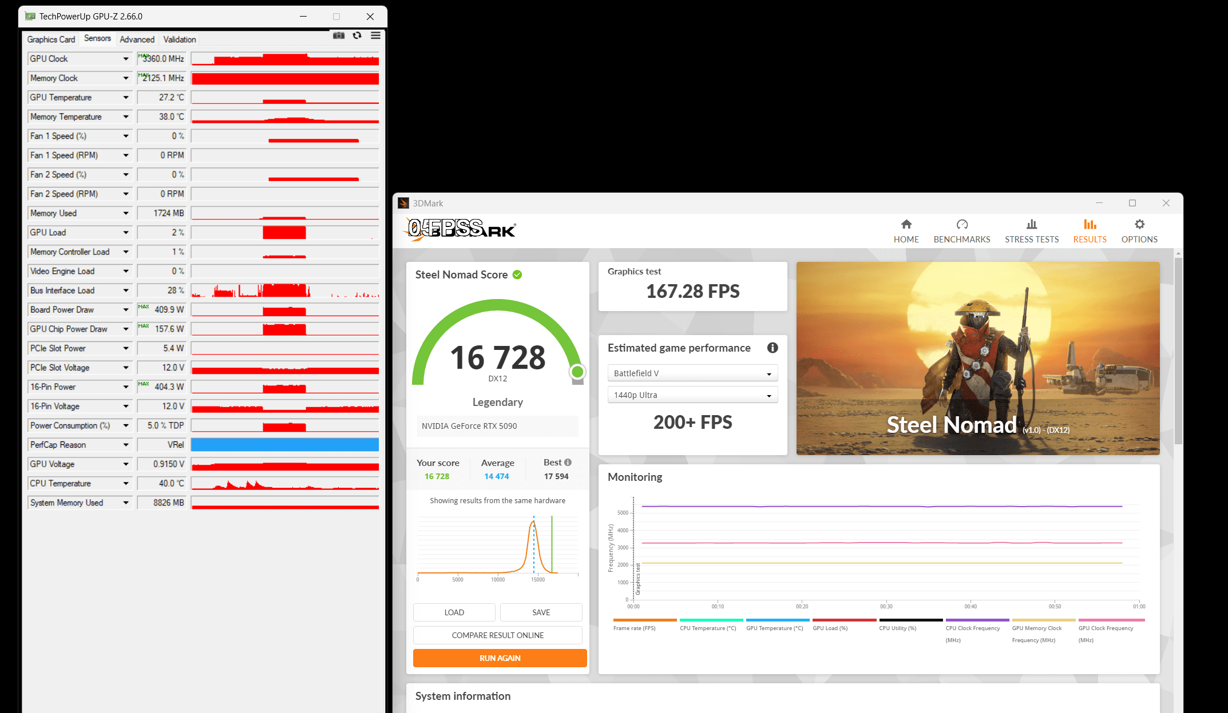Open the Battlefield V game dropdown
This screenshot has width=1228, height=713.
(692, 373)
